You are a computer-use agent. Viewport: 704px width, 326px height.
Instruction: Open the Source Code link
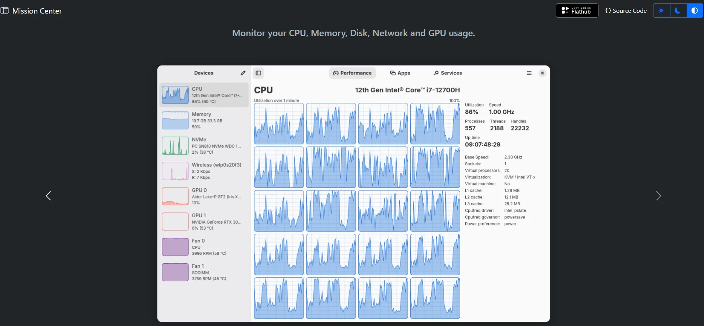[x=626, y=11]
